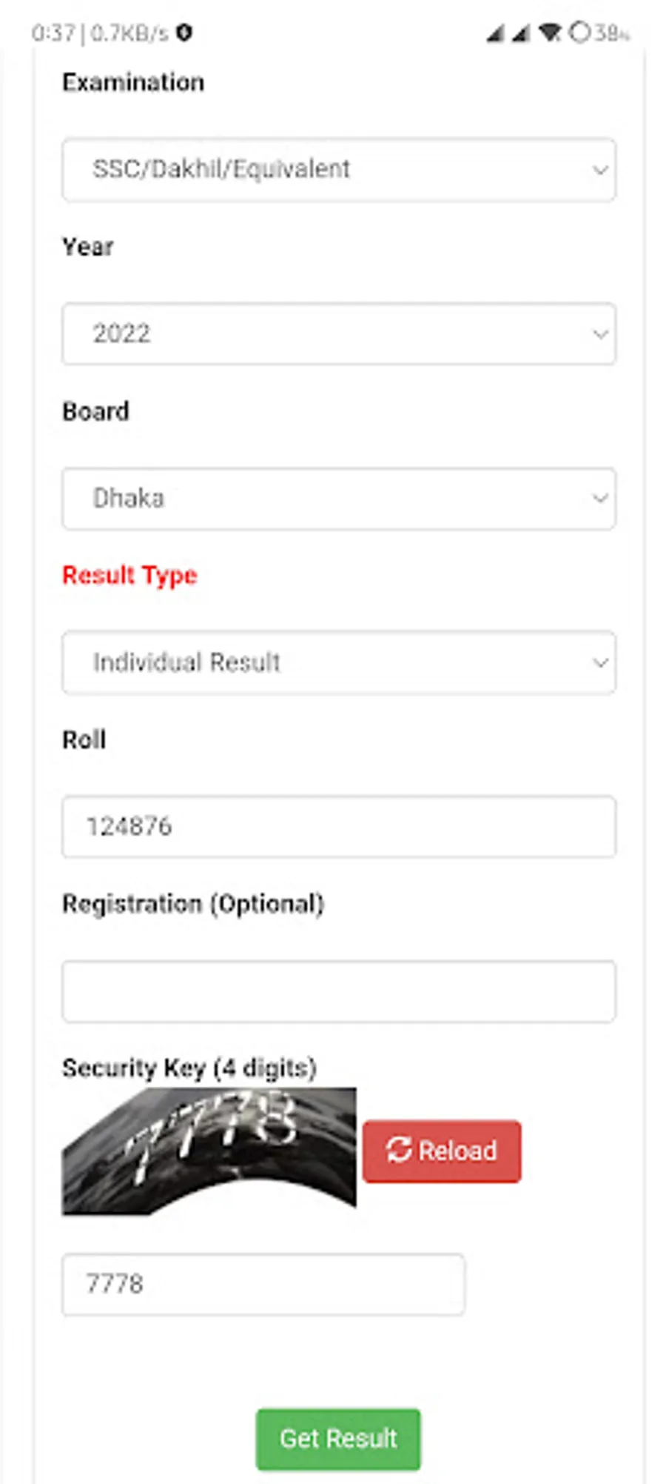666x1484 pixels.
Task: Click the red Result Type label
Action: 129,575
